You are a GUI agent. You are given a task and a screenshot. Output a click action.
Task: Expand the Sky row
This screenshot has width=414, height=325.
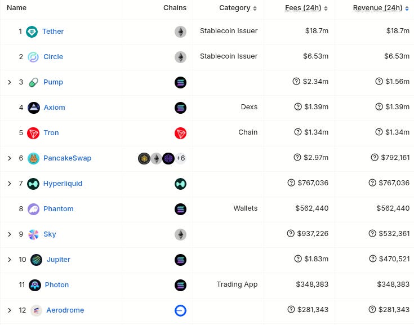click(x=10, y=234)
